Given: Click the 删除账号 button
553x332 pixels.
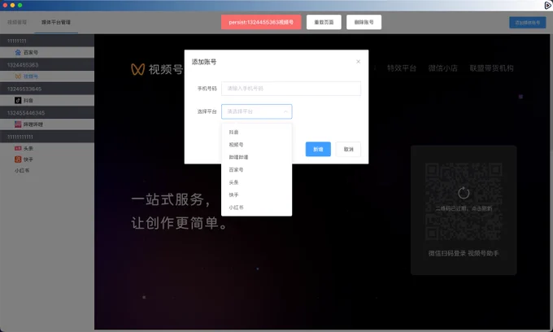Looking at the screenshot, I should 364,22.
